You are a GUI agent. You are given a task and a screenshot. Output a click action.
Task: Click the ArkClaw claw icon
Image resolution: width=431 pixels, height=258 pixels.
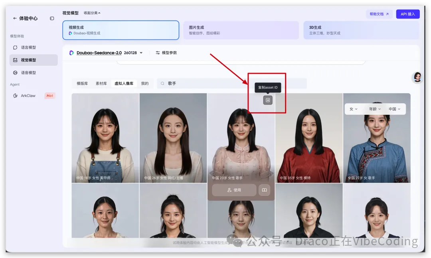15,96
